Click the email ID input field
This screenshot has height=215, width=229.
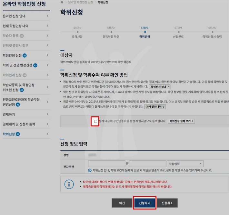coord(106,164)
